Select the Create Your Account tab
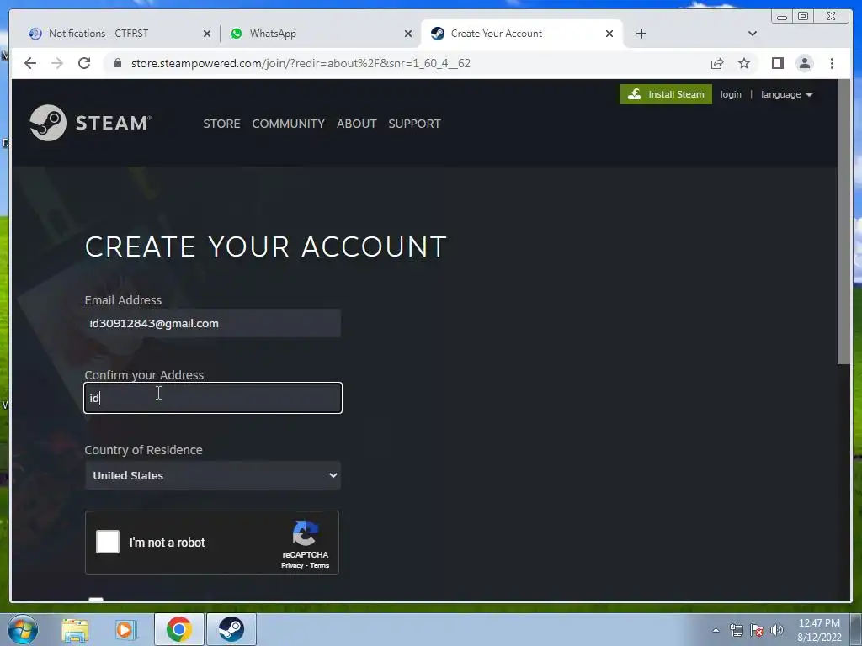Viewport: 862px width, 646px height. [x=521, y=34]
